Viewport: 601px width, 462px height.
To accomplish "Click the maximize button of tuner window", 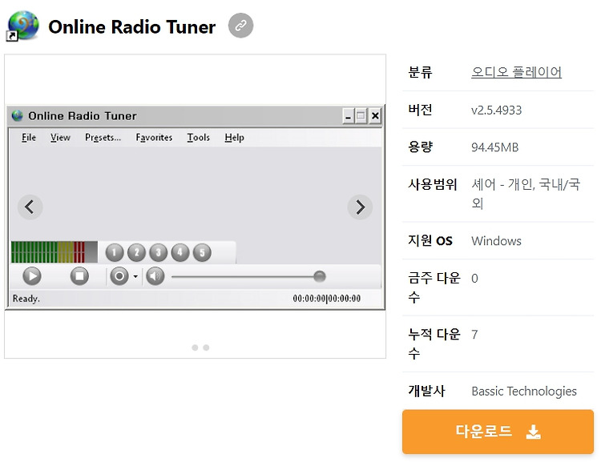I will click(361, 115).
